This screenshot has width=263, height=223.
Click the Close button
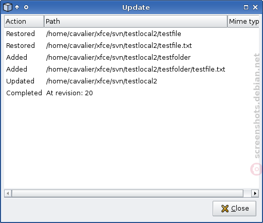pos(234,209)
